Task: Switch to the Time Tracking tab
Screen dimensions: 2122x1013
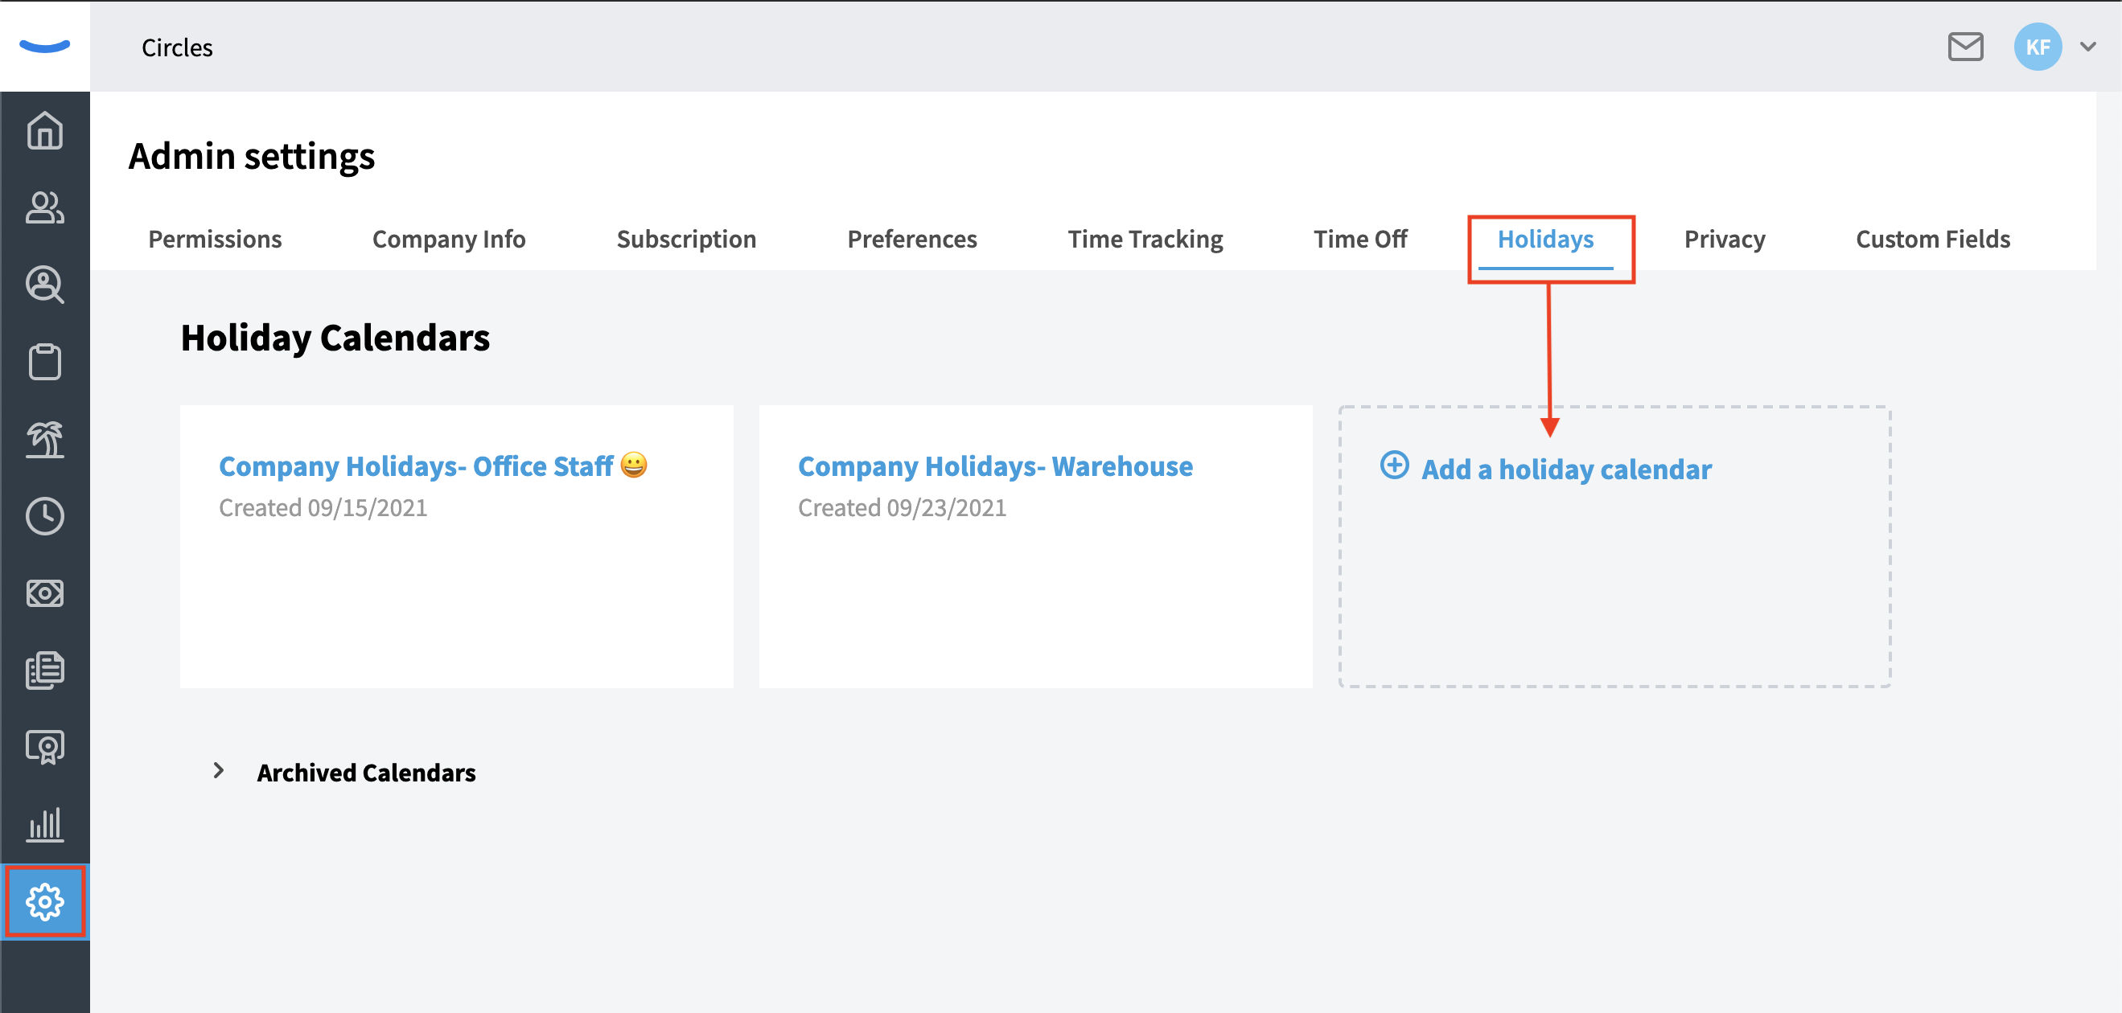Action: point(1145,239)
